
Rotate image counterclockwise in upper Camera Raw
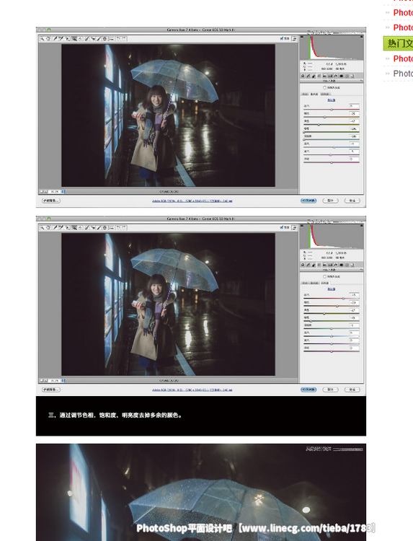(x=117, y=39)
